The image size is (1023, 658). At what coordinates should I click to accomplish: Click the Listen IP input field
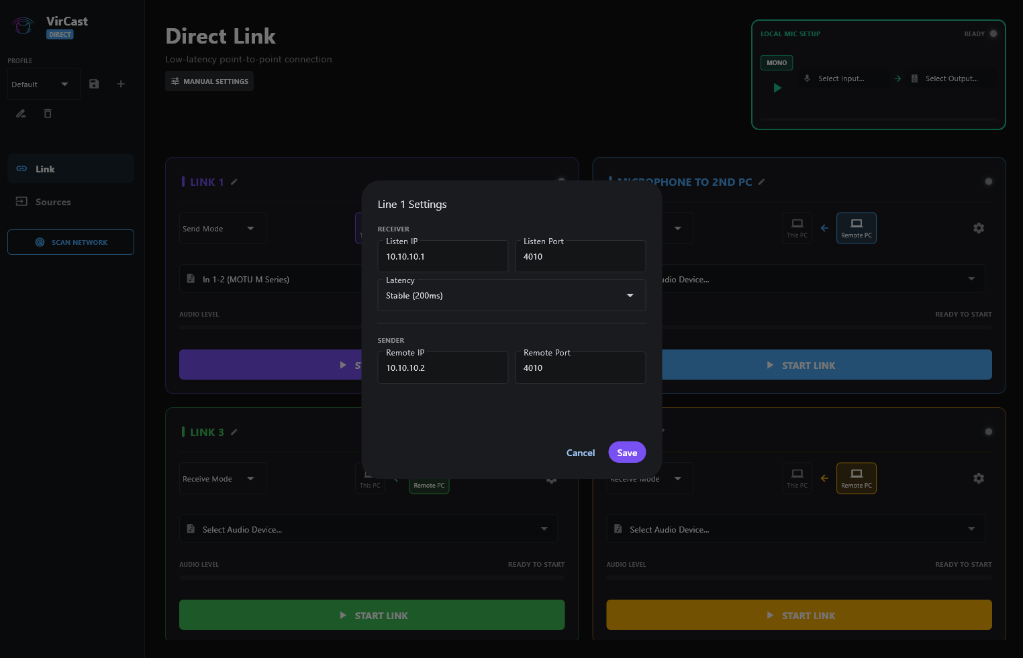(x=443, y=257)
